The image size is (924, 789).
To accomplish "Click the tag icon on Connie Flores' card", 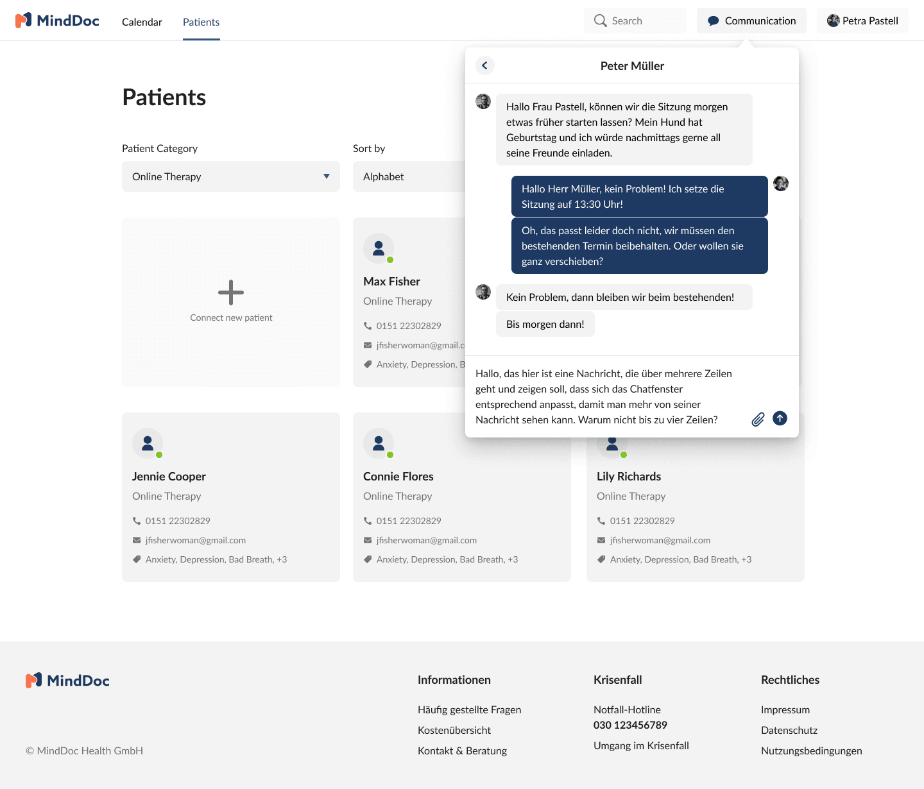I will (x=368, y=559).
